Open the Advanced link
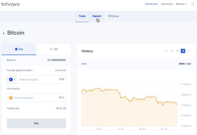 [167, 4]
